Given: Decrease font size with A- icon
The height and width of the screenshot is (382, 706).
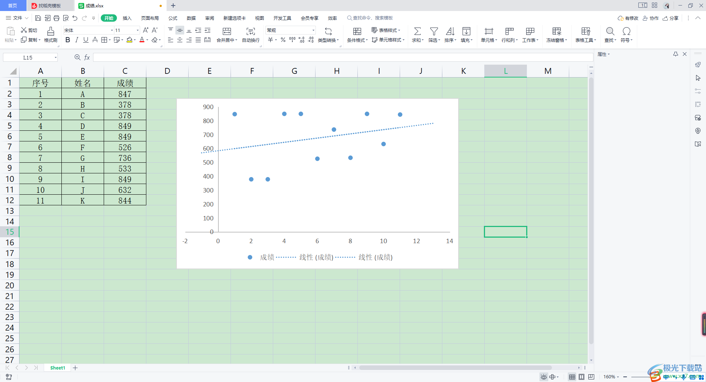Looking at the screenshot, I should pyautogui.click(x=155, y=30).
